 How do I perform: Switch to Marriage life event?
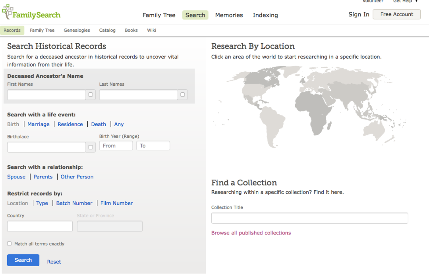(x=39, y=124)
